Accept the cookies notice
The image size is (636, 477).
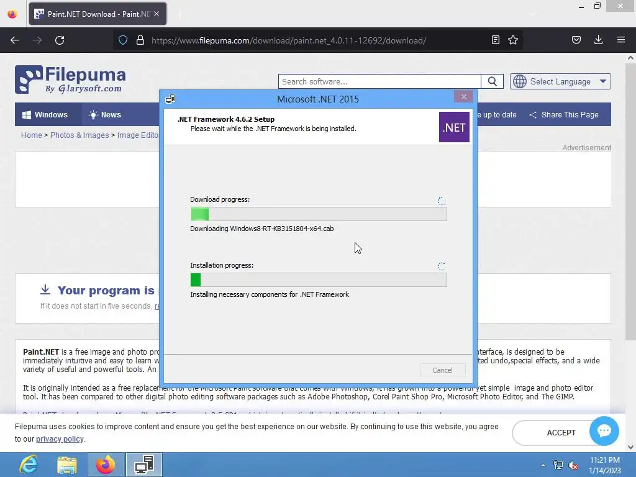(561, 433)
